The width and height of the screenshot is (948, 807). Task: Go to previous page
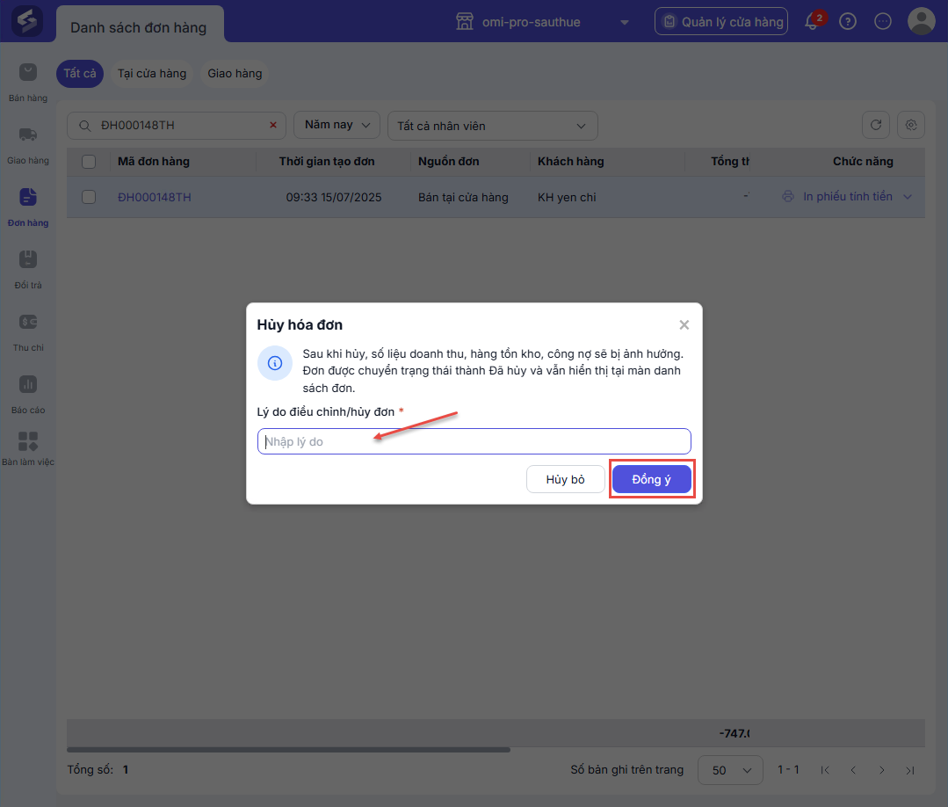coord(853,770)
